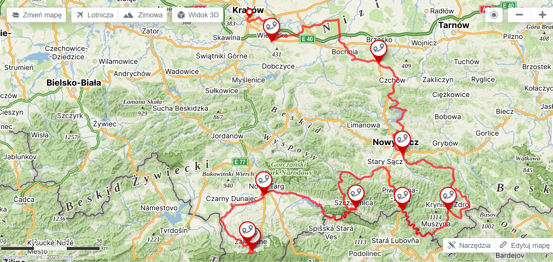
Task: Open the Zmień mapę map switcher
Action: click(36, 15)
